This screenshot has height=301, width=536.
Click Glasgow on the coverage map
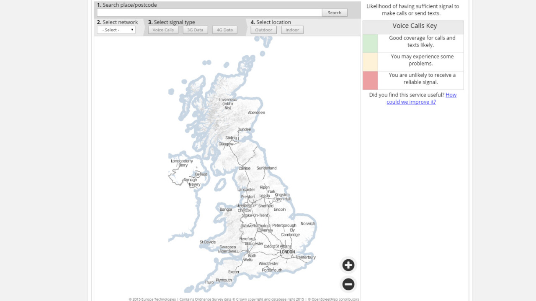226,143
